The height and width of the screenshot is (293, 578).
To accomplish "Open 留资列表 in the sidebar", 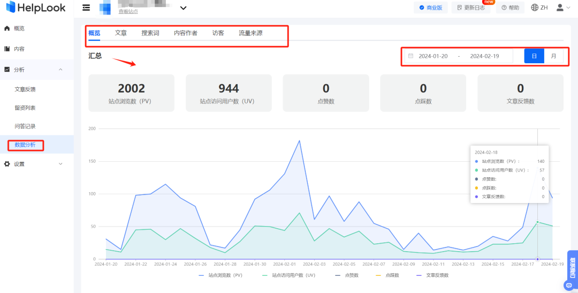I will click(25, 108).
